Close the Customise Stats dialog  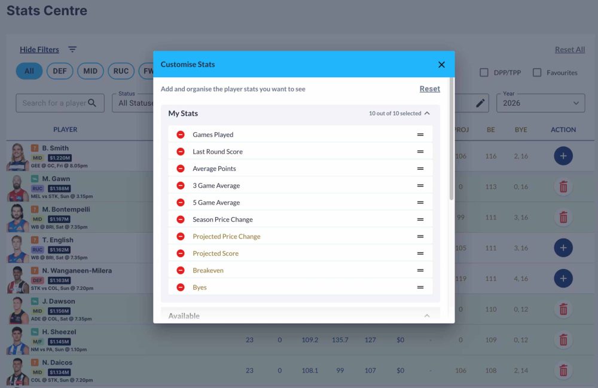441,65
